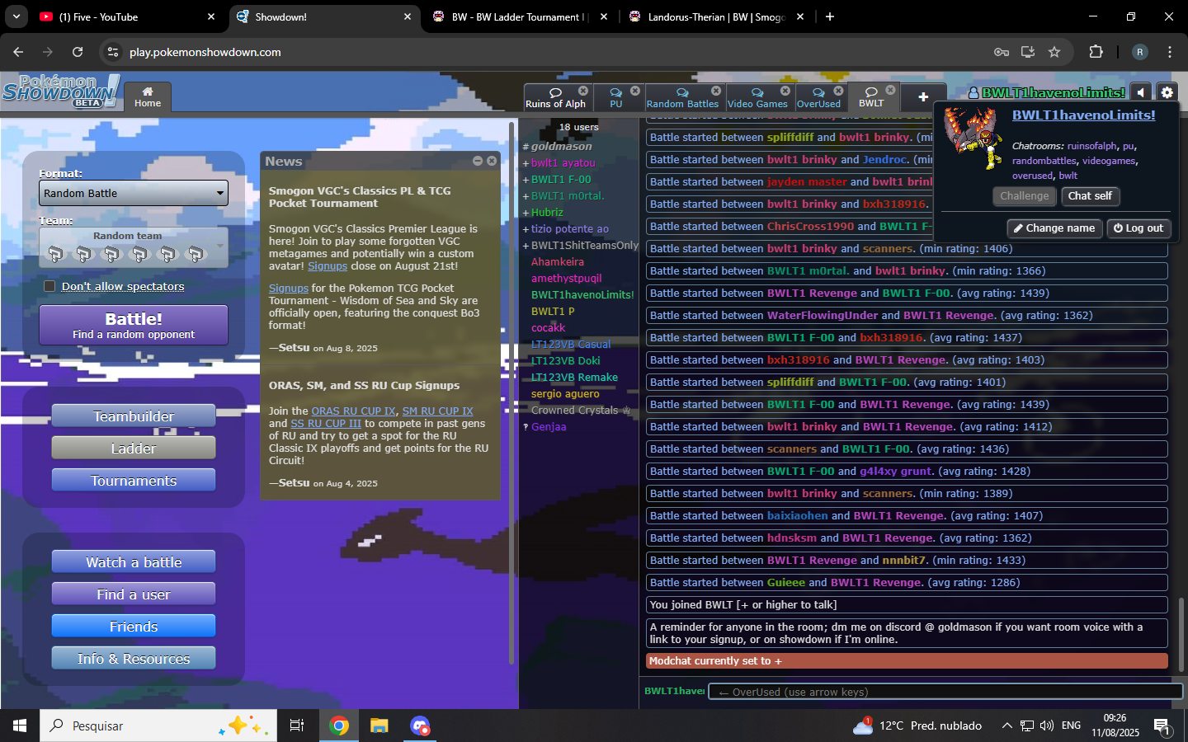
Task: Bookmark this page with the star icon
Action: (1054, 52)
